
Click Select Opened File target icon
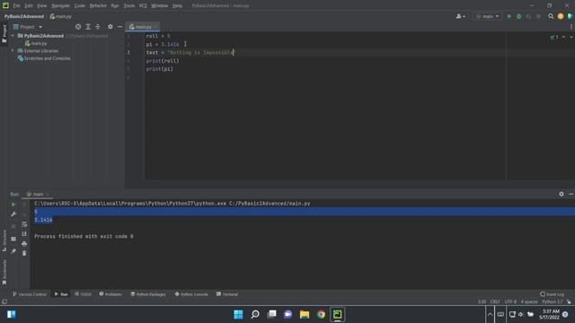click(x=78, y=27)
